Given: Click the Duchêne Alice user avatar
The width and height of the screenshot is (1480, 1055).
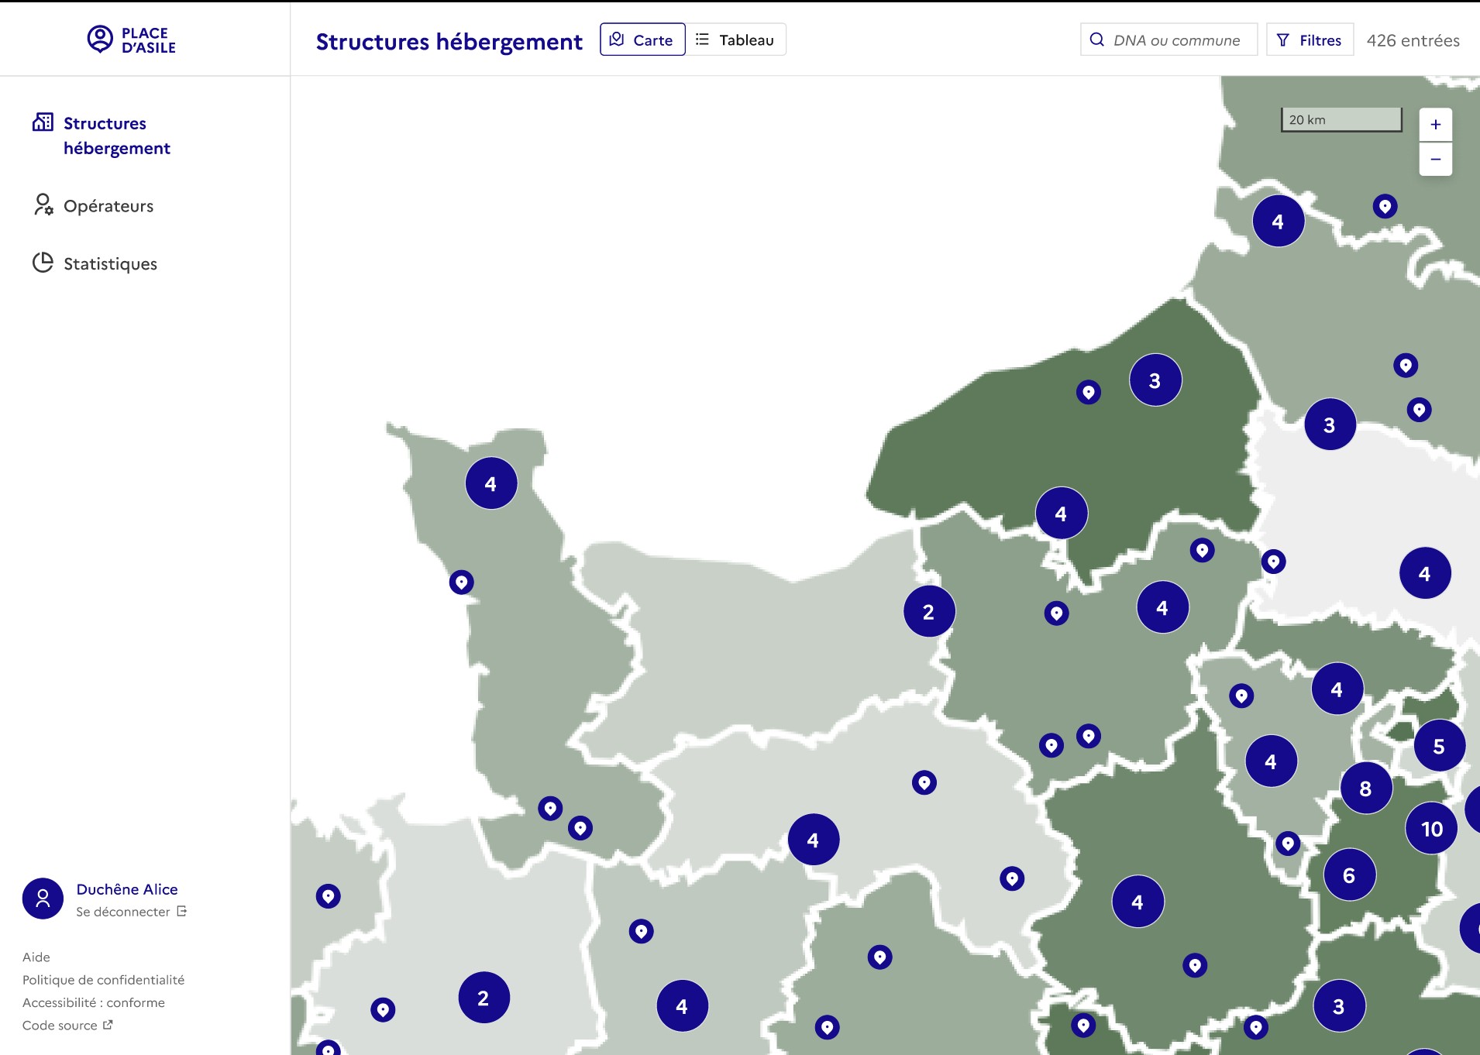Looking at the screenshot, I should [x=43, y=899].
